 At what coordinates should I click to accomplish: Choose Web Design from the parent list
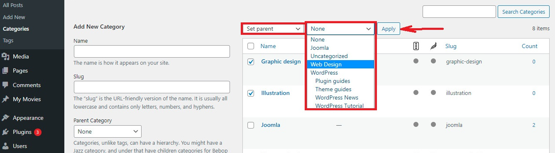[x=340, y=64]
